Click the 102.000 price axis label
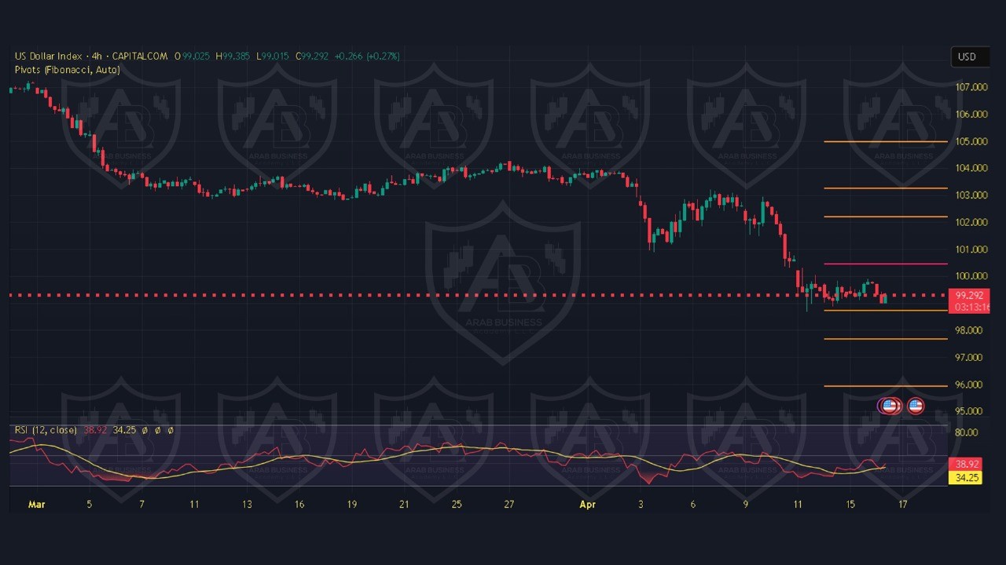Image resolution: width=1006 pixels, height=565 pixels. point(970,222)
